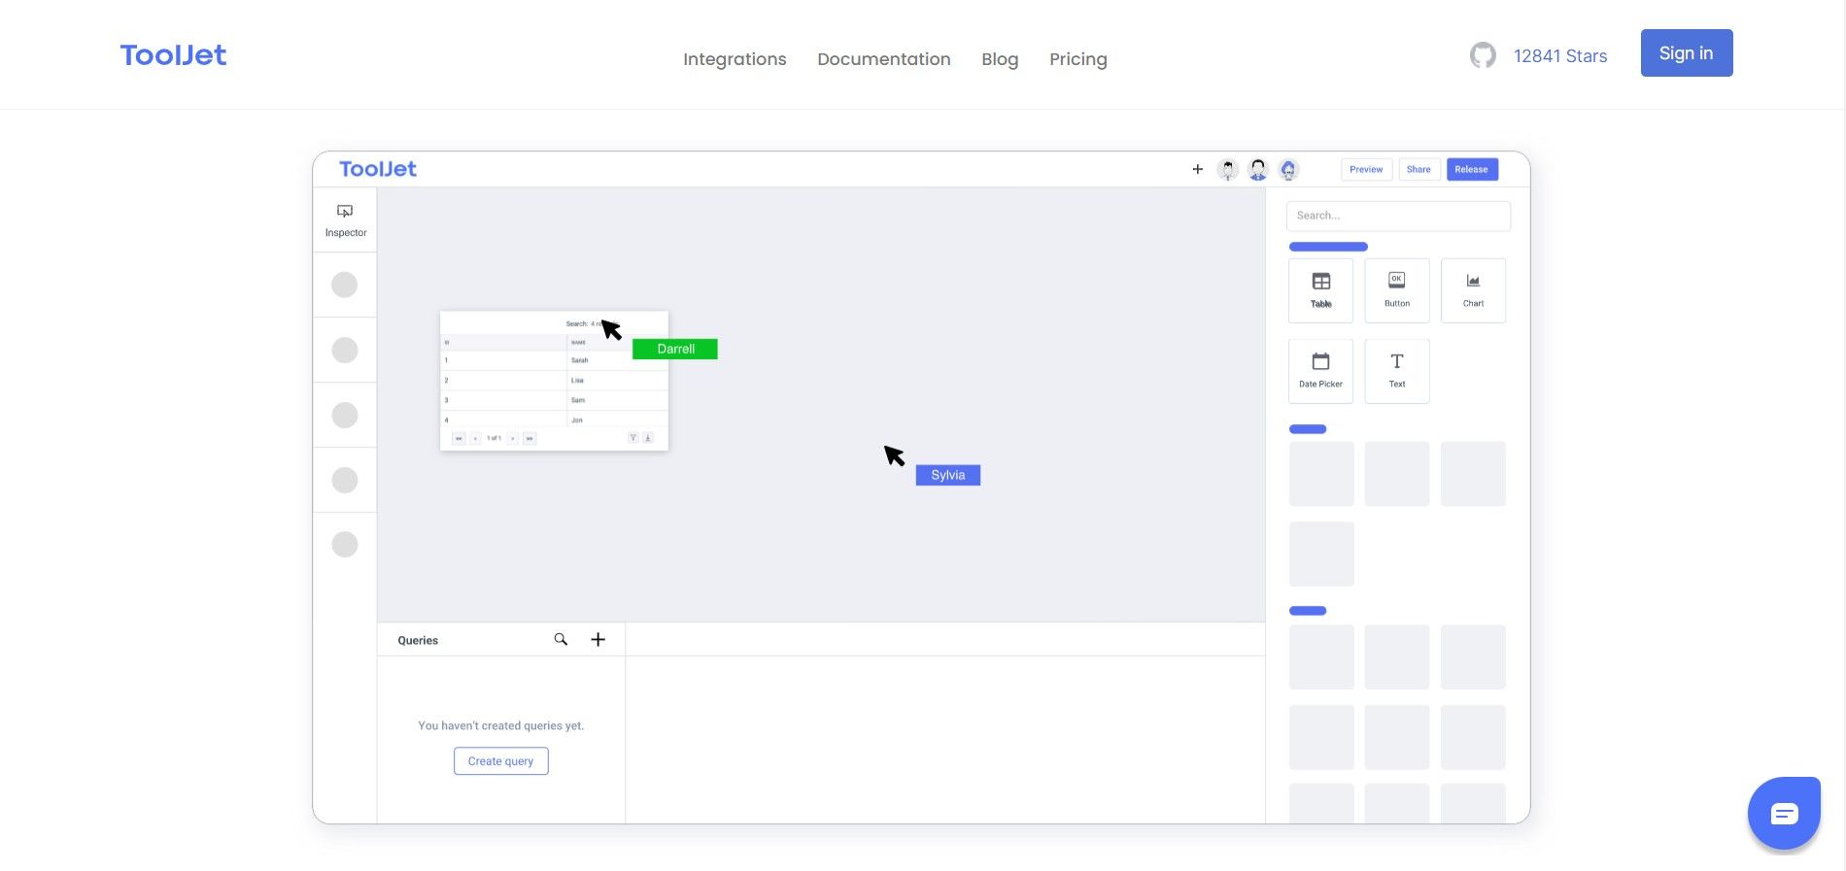1846x871 pixels.
Task: Click the Preview button
Action: 1366,169
